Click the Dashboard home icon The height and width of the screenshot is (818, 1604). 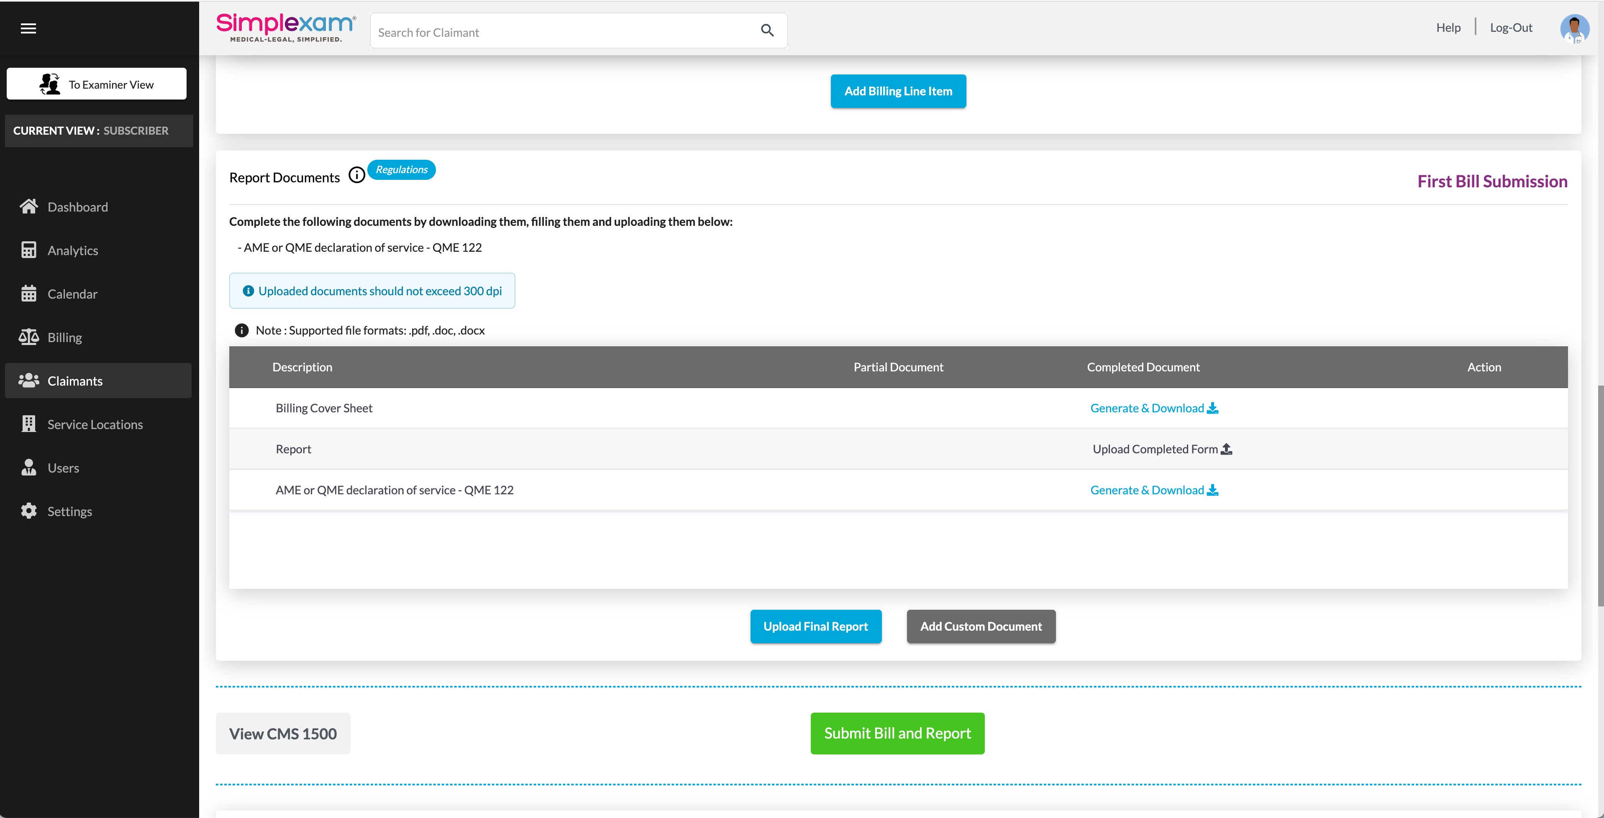(x=28, y=207)
